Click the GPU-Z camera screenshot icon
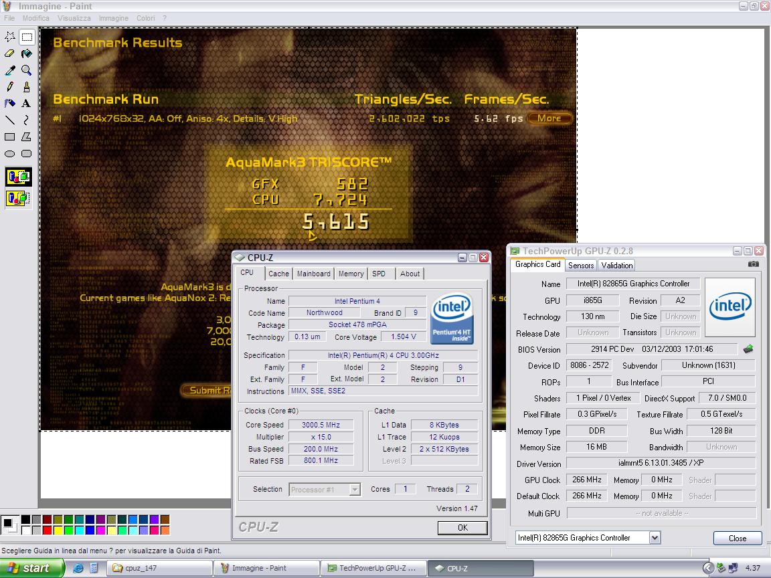 [x=753, y=264]
